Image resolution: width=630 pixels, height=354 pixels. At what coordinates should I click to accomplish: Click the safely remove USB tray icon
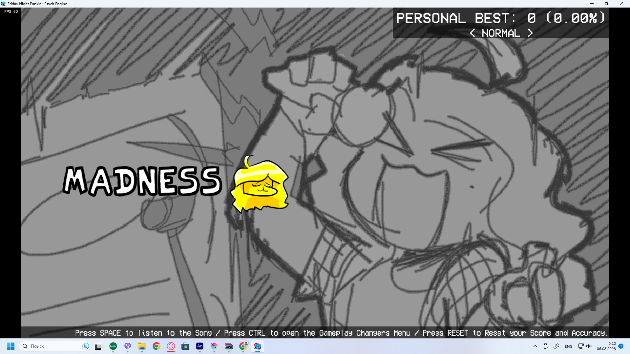546,346
